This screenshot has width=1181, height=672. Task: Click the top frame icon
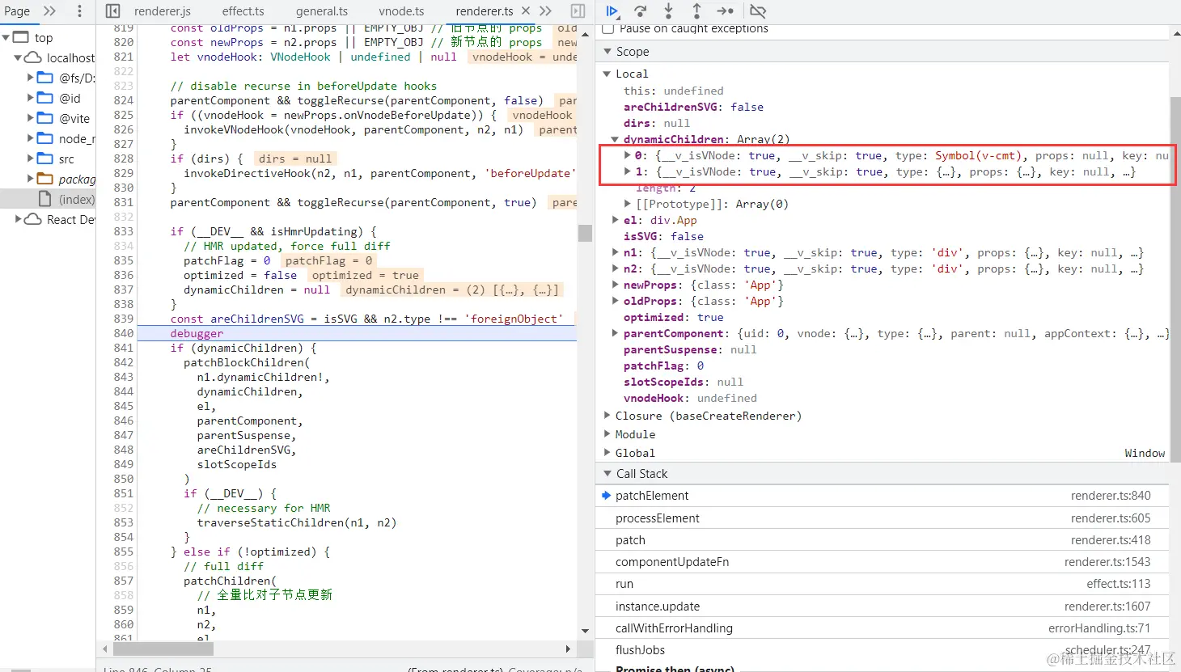click(21, 37)
